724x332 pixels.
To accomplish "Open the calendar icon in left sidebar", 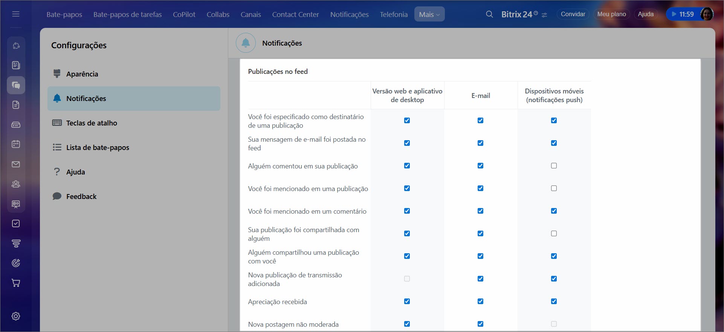I will (x=16, y=144).
